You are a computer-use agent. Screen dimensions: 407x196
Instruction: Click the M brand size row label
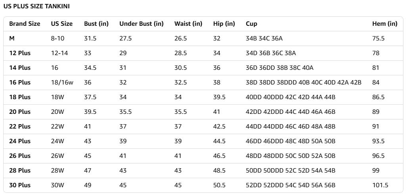pyautogui.click(x=12, y=38)
